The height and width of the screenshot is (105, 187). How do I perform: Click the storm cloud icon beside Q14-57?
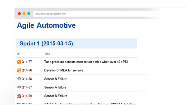point(19,87)
